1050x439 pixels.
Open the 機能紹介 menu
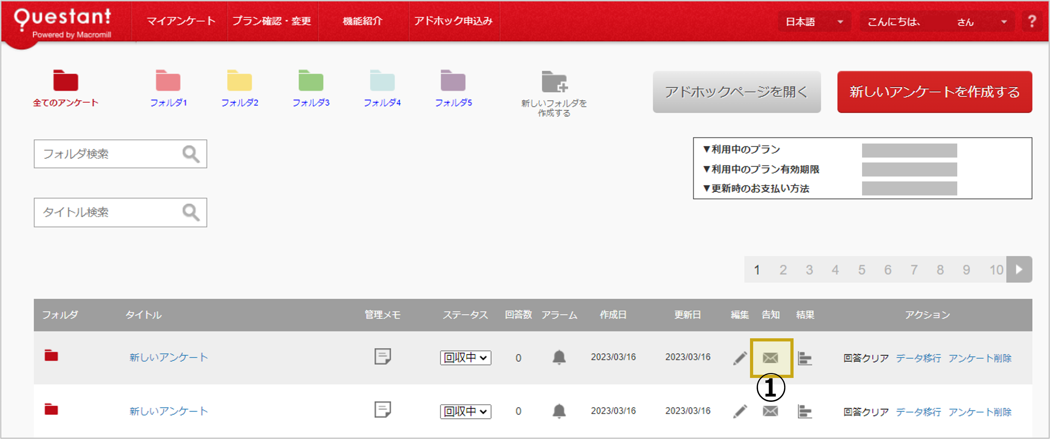pos(363,21)
